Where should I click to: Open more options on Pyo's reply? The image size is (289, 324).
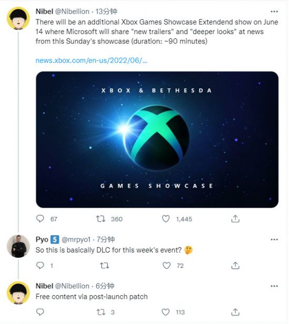click(x=274, y=239)
